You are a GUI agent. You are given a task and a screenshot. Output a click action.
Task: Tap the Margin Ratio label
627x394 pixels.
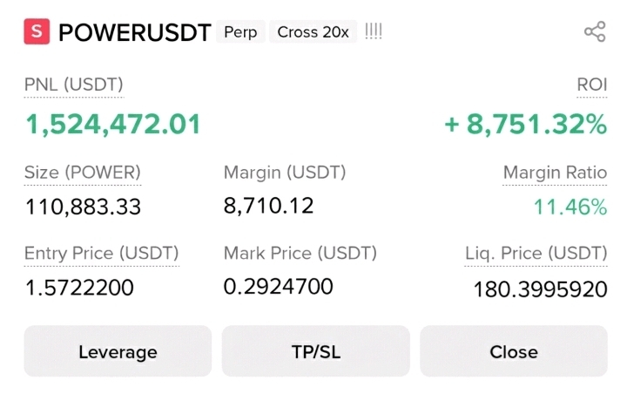click(x=555, y=173)
